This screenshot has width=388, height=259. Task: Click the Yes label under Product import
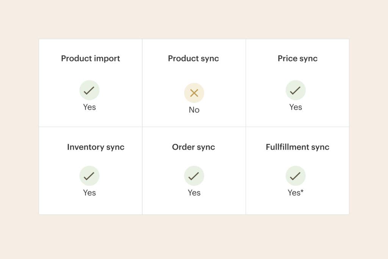pyautogui.click(x=89, y=107)
